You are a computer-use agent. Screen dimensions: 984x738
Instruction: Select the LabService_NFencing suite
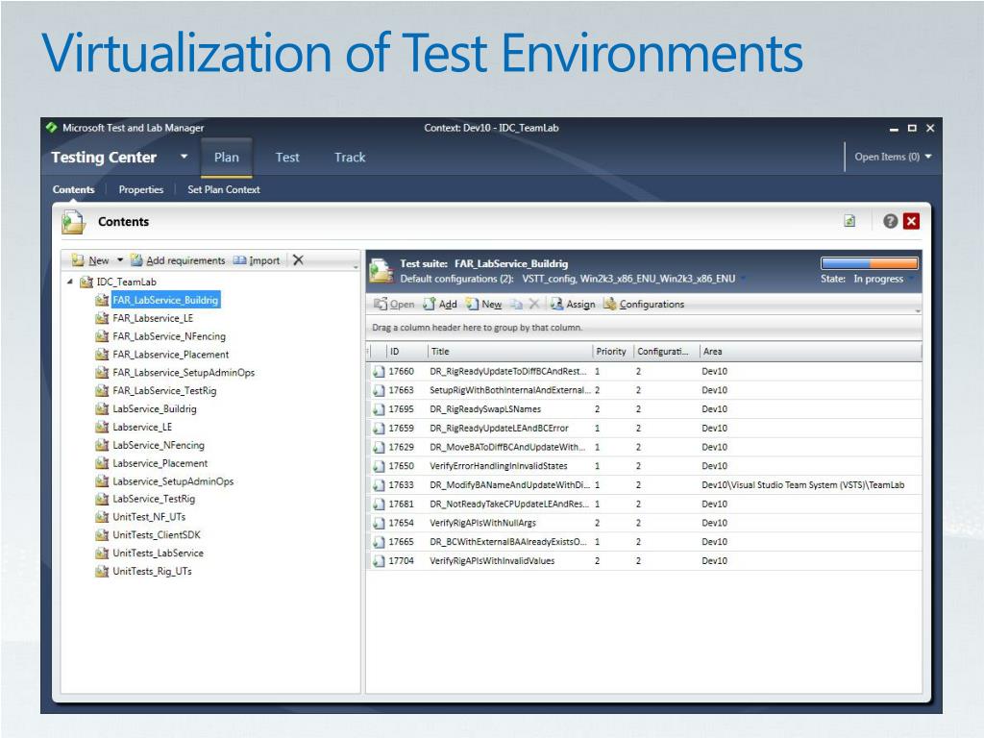(159, 445)
